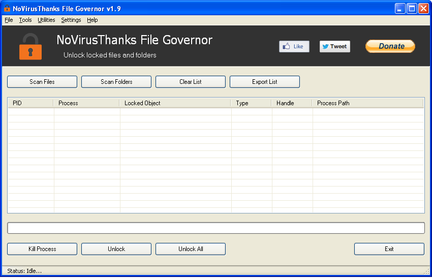432x278 pixels.
Task: Click the NoVirusThanks File Governor heading
Action: [135, 40]
